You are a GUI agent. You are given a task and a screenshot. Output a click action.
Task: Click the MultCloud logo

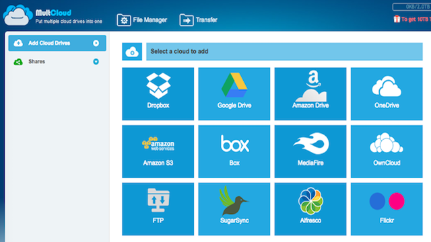click(53, 15)
